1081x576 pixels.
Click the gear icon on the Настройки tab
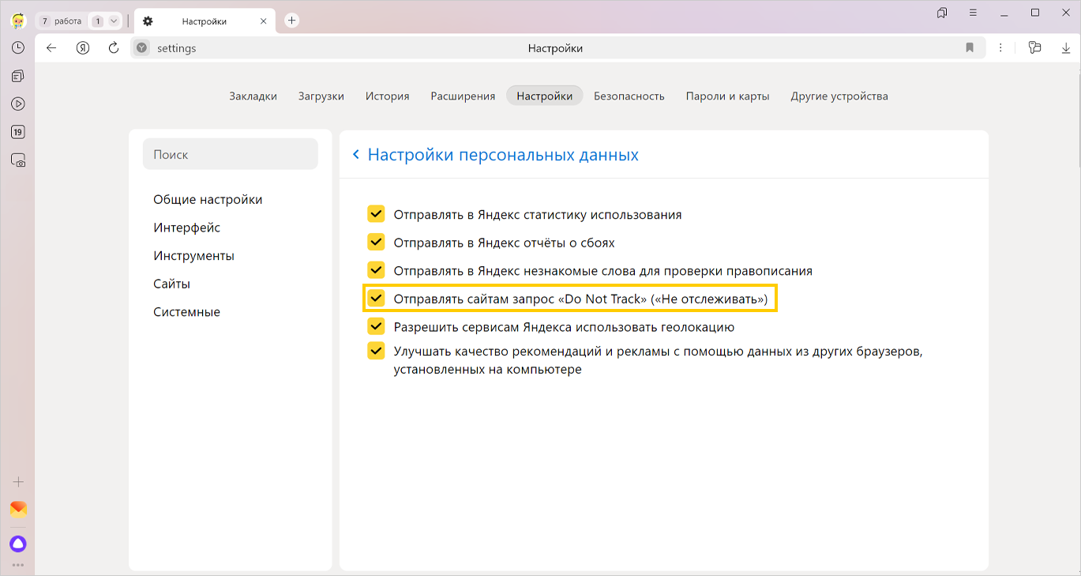point(148,21)
